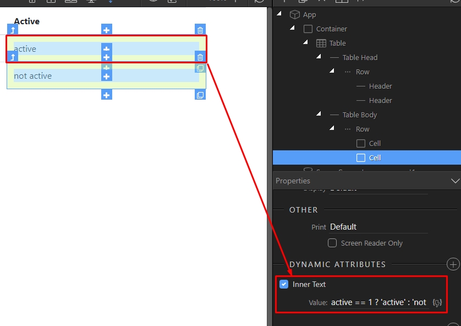
Task: Enable the Screen Reader Only checkbox
Action: point(332,243)
